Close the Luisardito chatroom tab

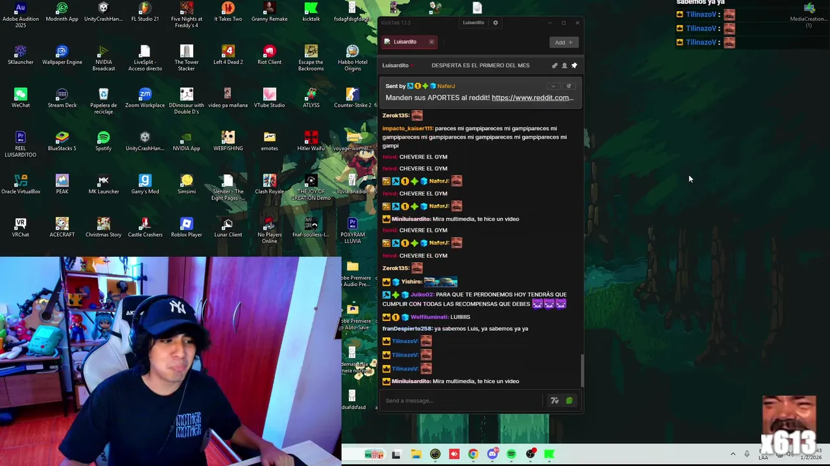pyautogui.click(x=431, y=42)
